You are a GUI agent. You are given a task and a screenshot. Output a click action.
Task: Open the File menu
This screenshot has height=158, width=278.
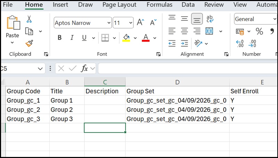8,4
